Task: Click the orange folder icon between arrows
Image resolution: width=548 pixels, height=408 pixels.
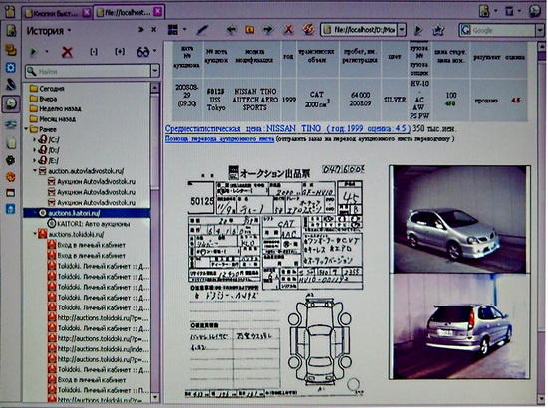Action: point(249,30)
